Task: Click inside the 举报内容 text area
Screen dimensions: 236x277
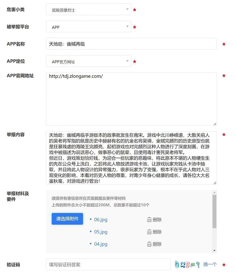Action: [131, 158]
